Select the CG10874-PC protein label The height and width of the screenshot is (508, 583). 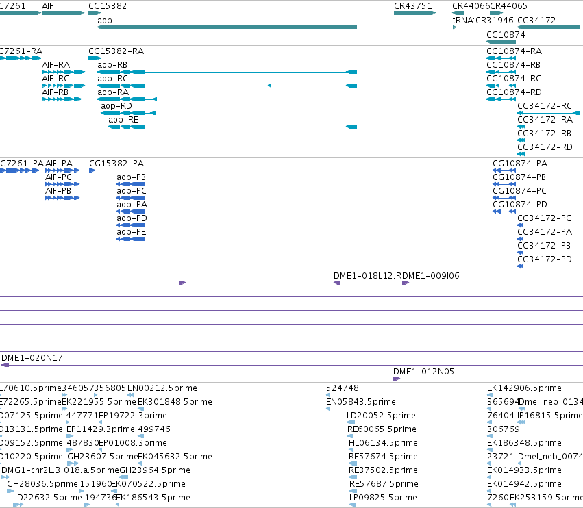tap(520, 192)
